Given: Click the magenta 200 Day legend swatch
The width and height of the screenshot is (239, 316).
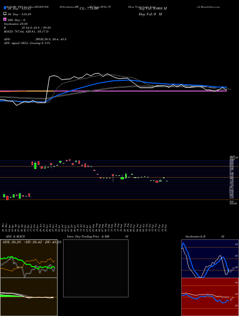Looking at the screenshot, I should click(5, 19).
